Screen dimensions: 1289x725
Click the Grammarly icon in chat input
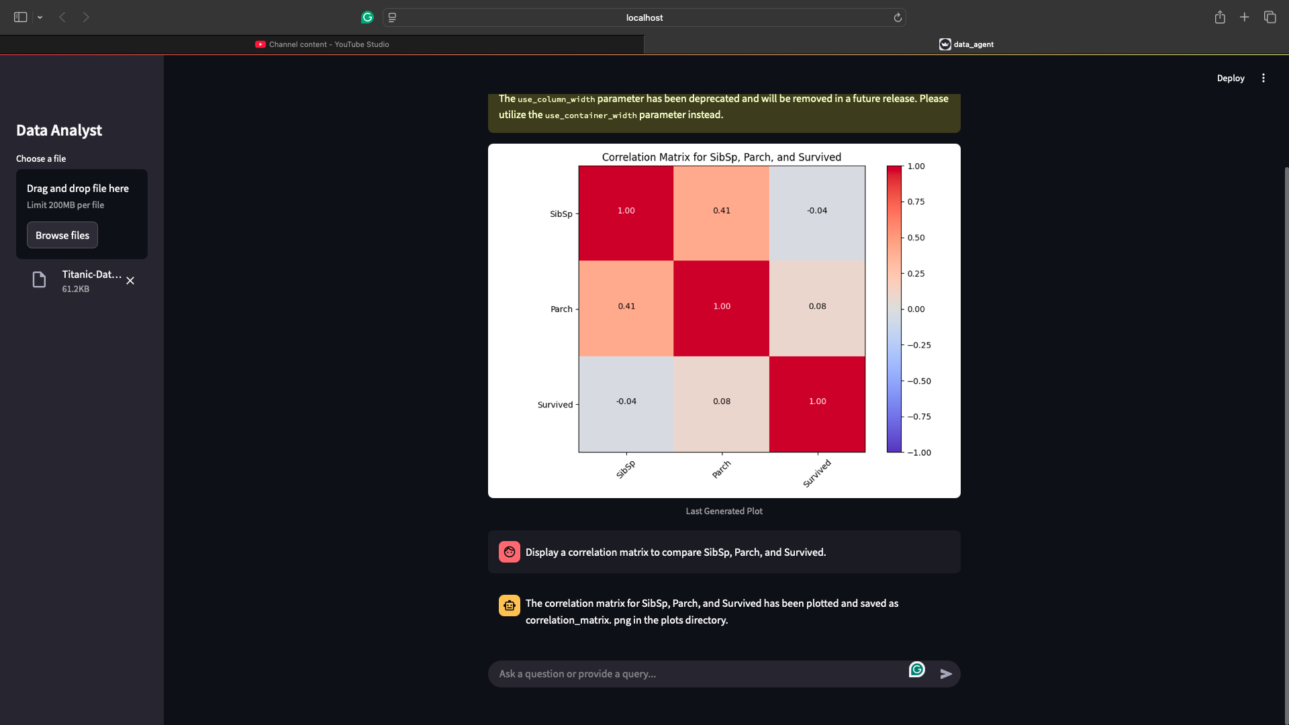(917, 670)
